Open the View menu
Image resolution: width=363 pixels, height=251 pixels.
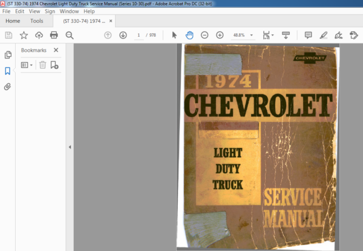coord(34,11)
